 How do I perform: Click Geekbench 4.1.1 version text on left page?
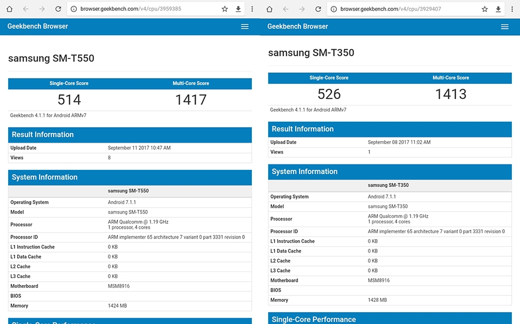(48, 115)
